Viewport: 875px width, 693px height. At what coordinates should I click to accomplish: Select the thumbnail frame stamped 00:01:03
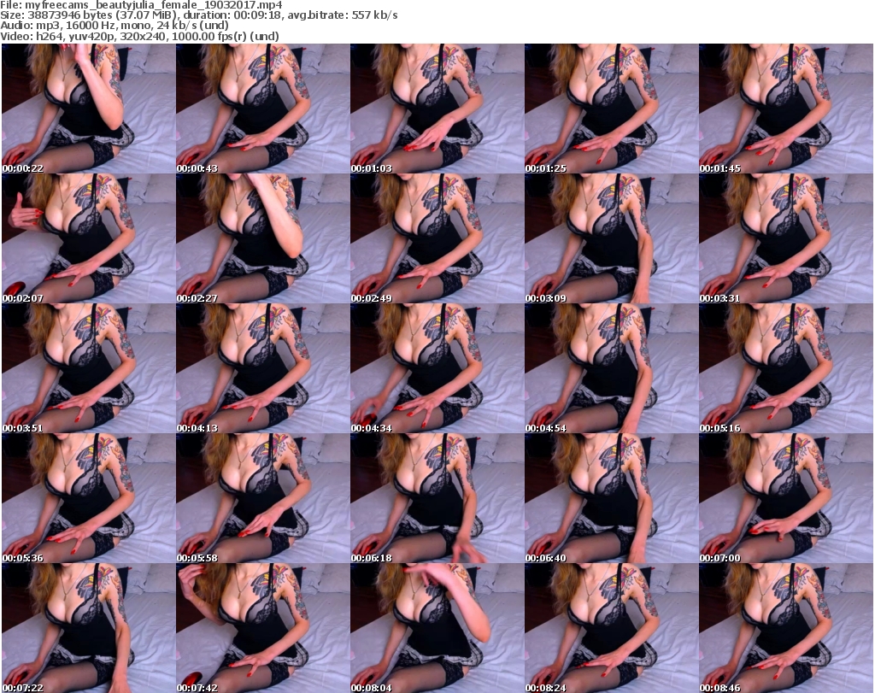coord(437,109)
